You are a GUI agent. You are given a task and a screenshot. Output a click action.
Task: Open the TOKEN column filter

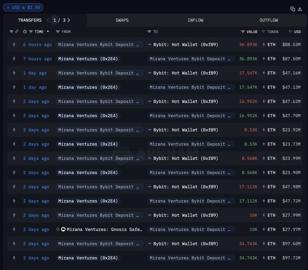pyautogui.click(x=263, y=31)
